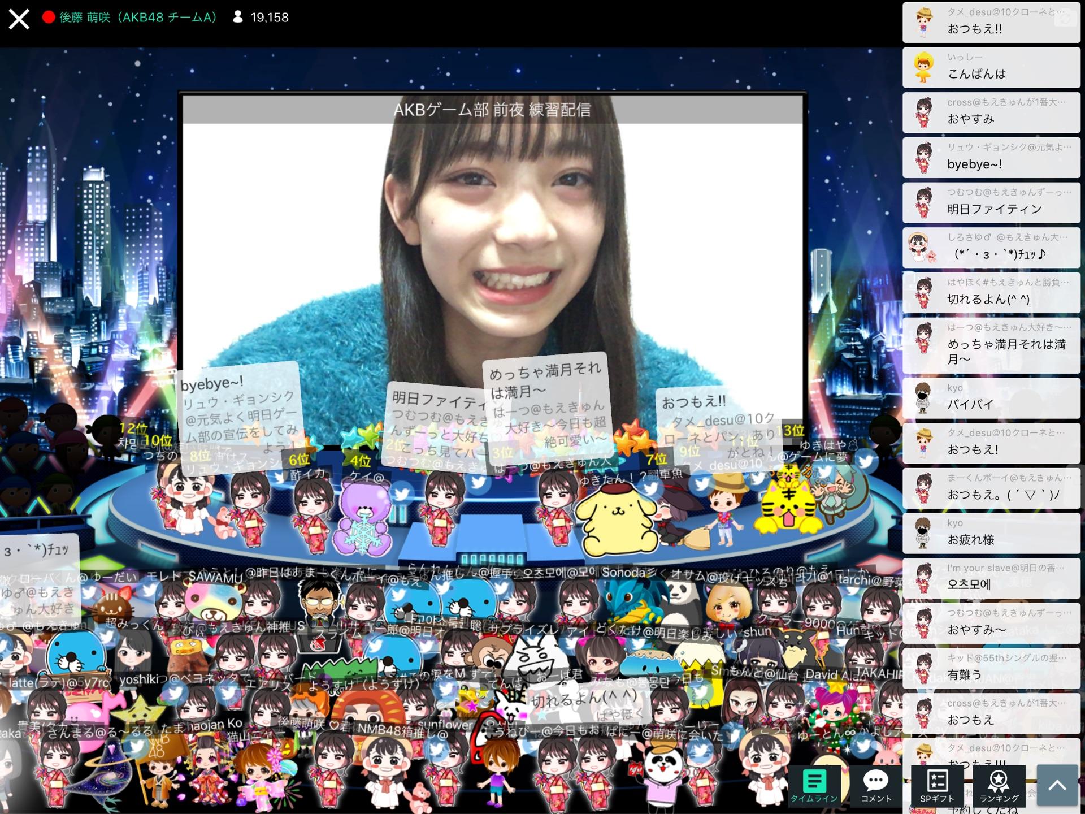Expand the panel with the up chevron

tap(1057, 785)
